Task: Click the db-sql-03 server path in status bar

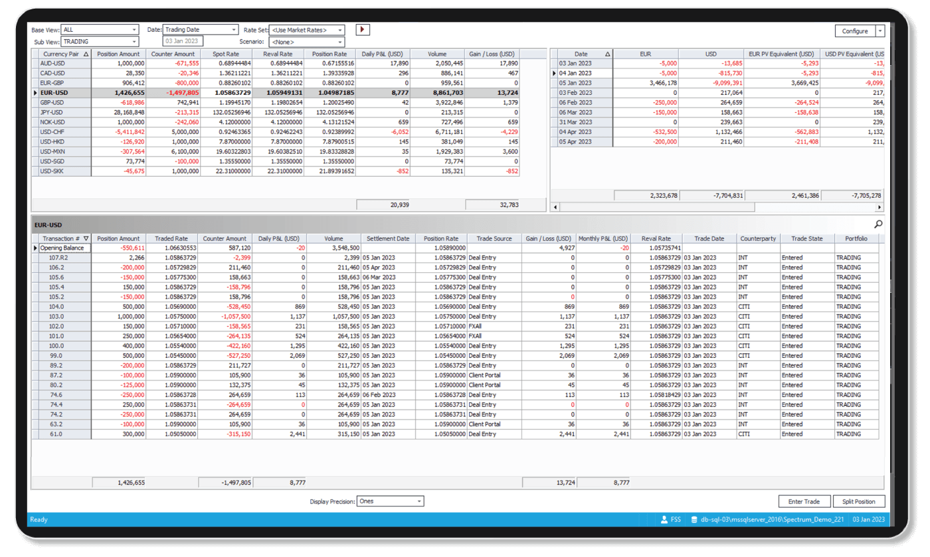Action: pos(772,520)
